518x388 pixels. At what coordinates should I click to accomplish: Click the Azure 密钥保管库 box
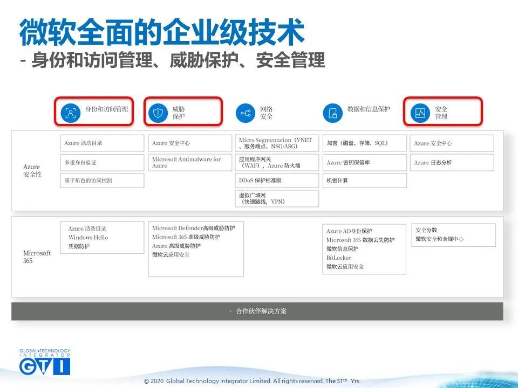(x=365, y=162)
